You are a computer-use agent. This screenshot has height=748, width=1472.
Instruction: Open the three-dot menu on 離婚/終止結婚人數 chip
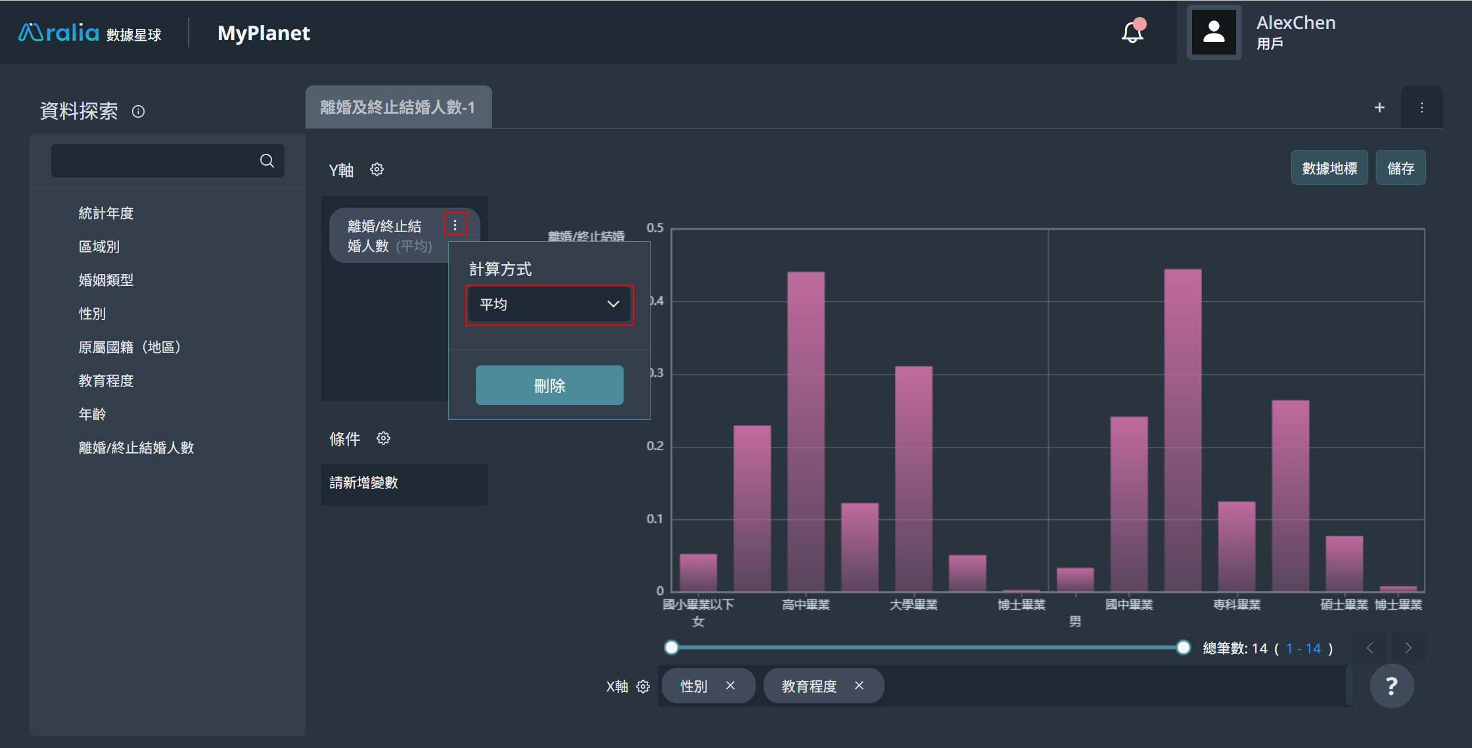(x=455, y=224)
